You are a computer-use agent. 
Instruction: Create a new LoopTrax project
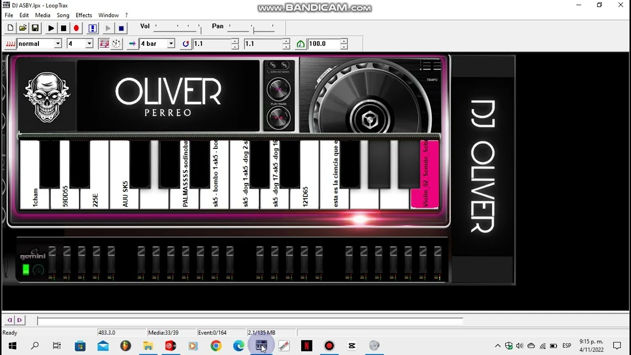pyautogui.click(x=10, y=28)
